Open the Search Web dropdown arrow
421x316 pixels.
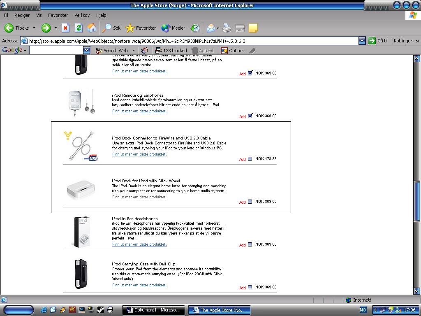pyautogui.click(x=134, y=51)
